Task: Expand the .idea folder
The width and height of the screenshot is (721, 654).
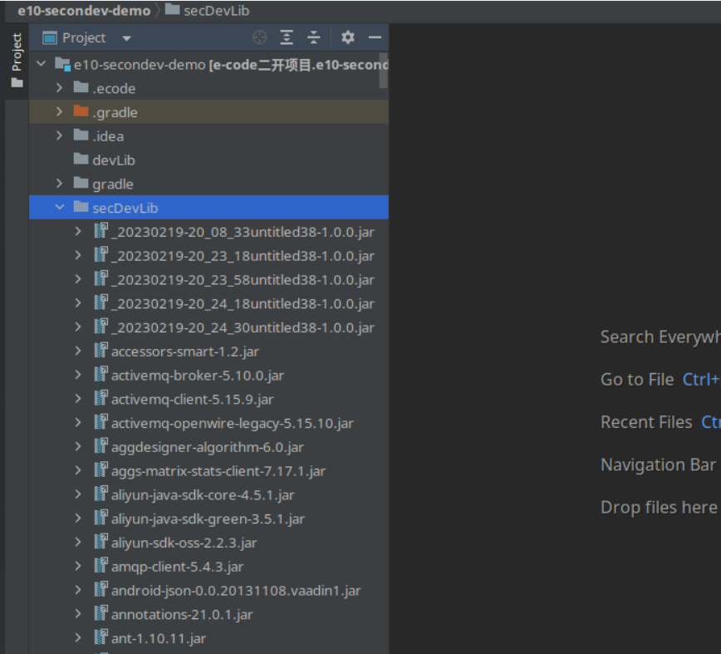Action: pos(59,135)
